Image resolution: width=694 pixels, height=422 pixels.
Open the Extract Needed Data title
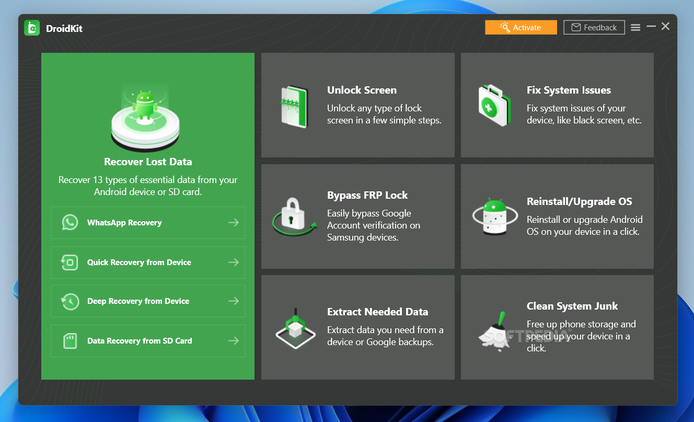(377, 312)
